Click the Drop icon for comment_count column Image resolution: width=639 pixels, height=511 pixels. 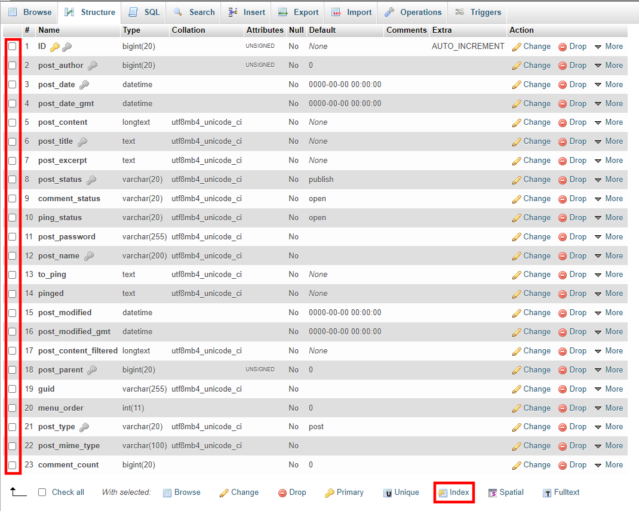click(572, 464)
